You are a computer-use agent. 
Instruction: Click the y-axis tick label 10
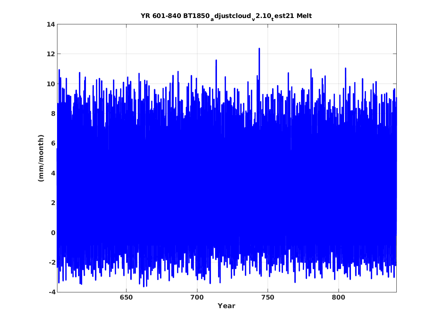(x=51, y=84)
